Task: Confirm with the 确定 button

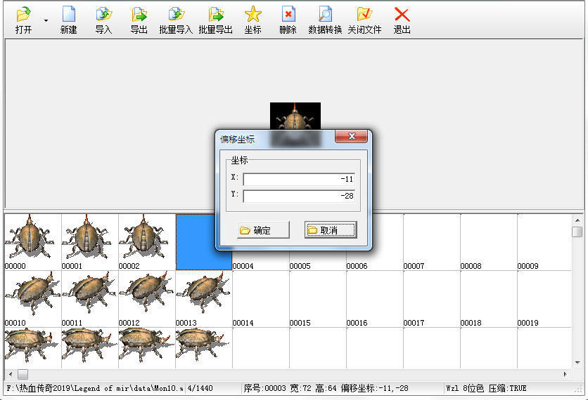Action: click(263, 230)
